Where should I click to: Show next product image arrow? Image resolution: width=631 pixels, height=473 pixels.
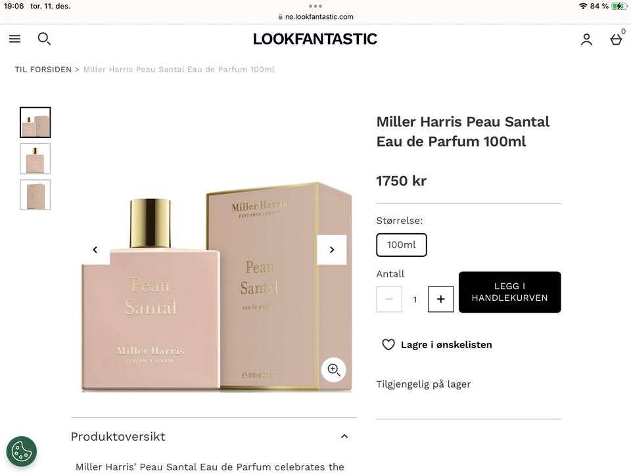[x=331, y=250]
